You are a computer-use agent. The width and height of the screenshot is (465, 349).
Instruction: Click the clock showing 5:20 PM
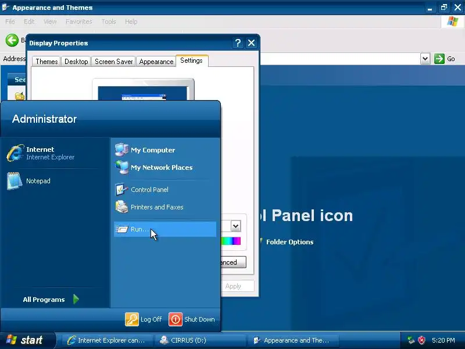click(x=443, y=340)
